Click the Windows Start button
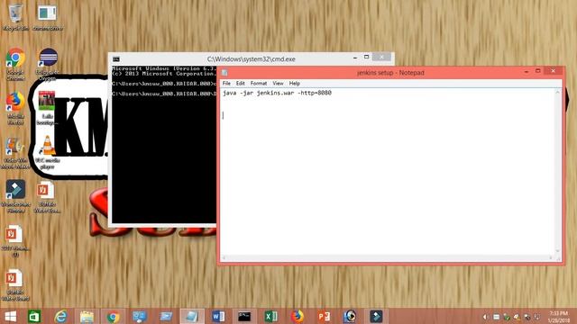The image size is (577, 324). (x=10, y=316)
